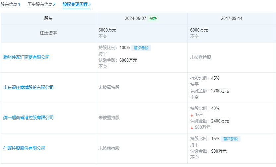Click the red down arrow beside 900万元 decrease
The width and height of the screenshot is (276, 167).
[192, 128]
